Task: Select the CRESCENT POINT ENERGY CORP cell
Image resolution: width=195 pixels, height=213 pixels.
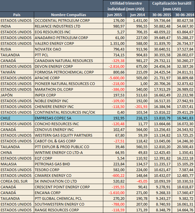Action: pyautogui.click(x=69, y=187)
